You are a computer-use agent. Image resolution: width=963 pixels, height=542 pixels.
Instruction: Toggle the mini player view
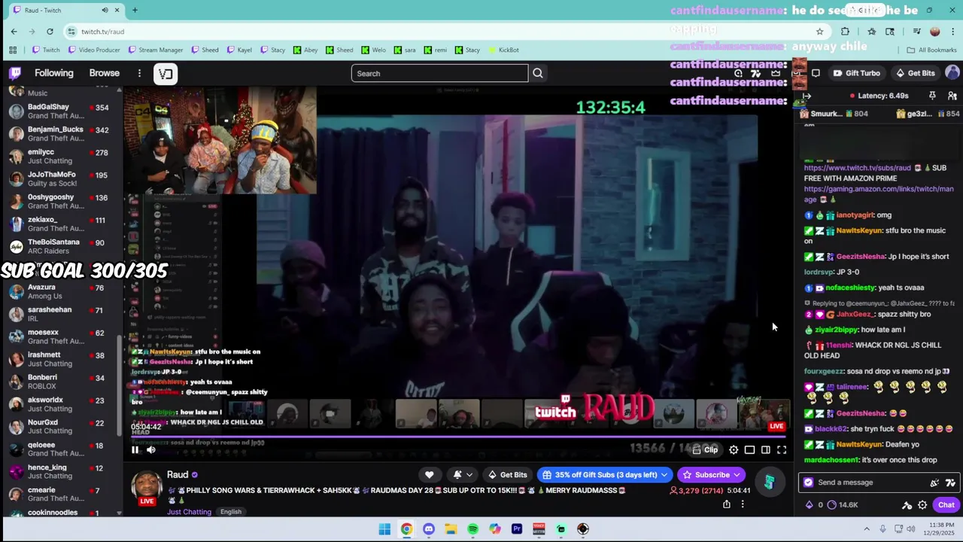click(x=749, y=450)
